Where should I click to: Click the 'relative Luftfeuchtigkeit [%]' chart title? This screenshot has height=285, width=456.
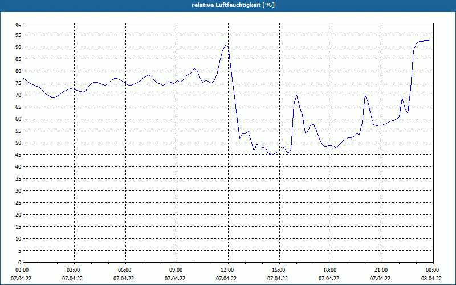tap(233, 5)
